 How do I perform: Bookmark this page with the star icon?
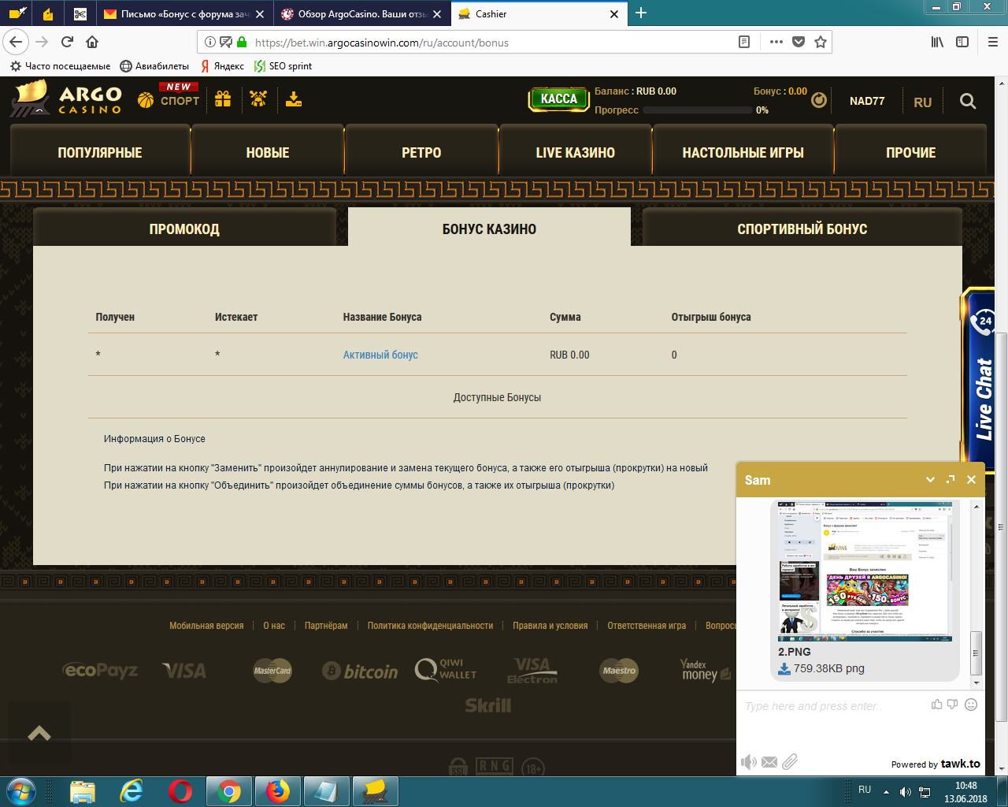(821, 43)
